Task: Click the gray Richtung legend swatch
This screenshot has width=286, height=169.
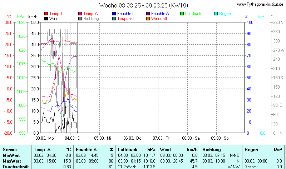Action: click(x=80, y=18)
